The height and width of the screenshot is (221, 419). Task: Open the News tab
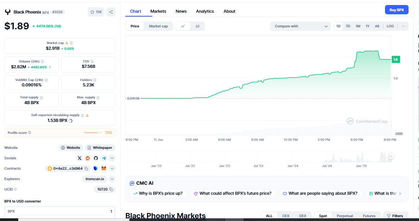(181, 11)
